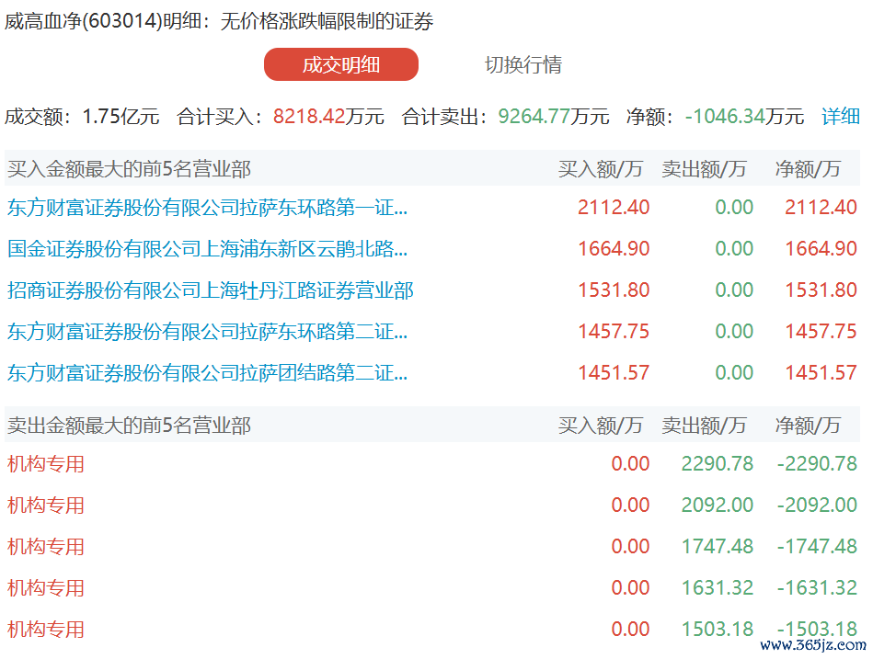Click the net amount value -1046.34万元

(744, 117)
